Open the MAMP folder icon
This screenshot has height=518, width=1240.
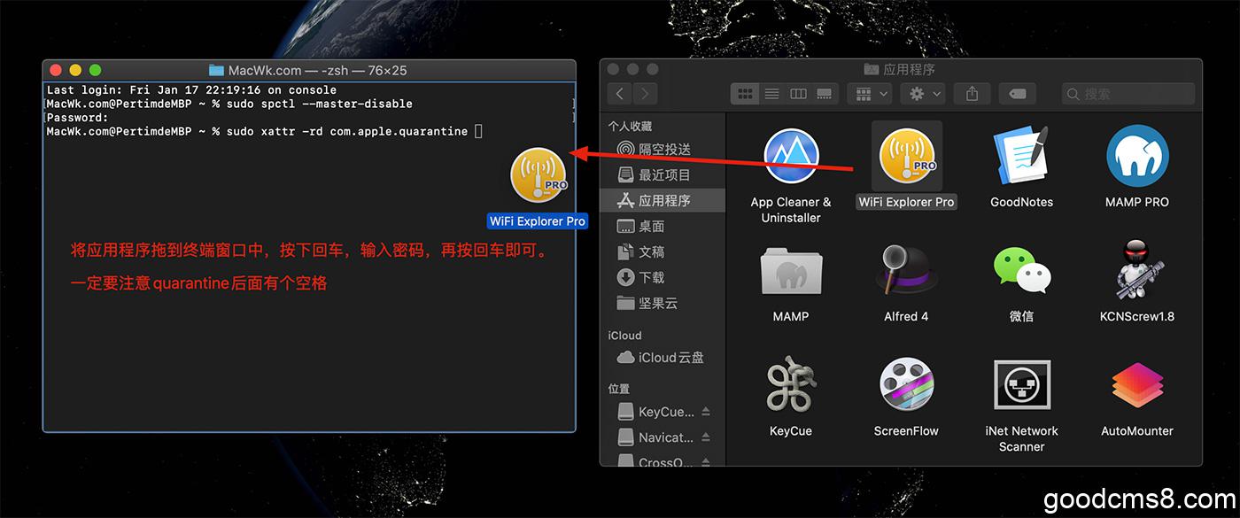point(791,271)
